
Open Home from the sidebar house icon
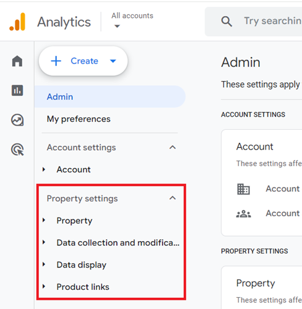[x=17, y=61]
